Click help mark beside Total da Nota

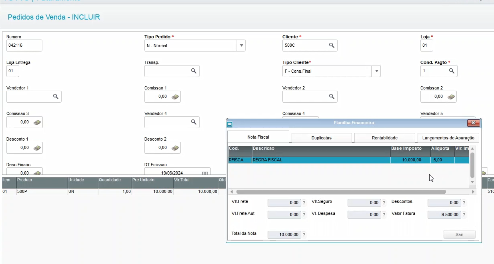tap(304, 235)
